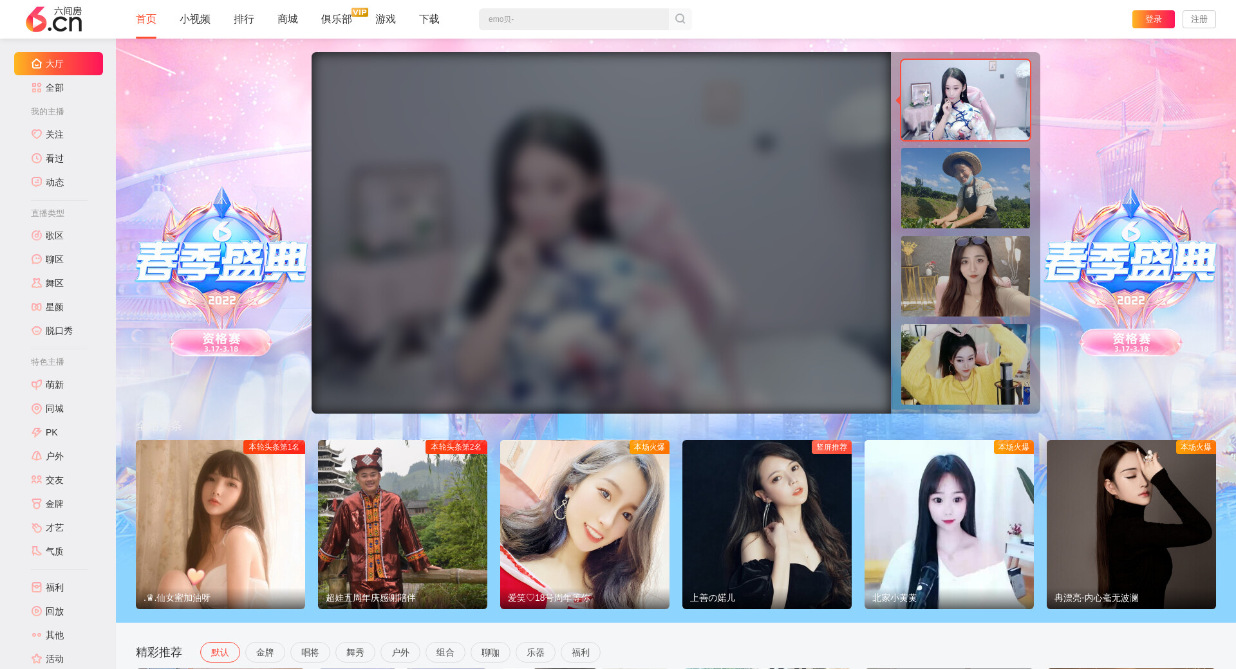Open the 歌区 music category icon
Viewport: 1236px width, 669px height.
(37, 235)
